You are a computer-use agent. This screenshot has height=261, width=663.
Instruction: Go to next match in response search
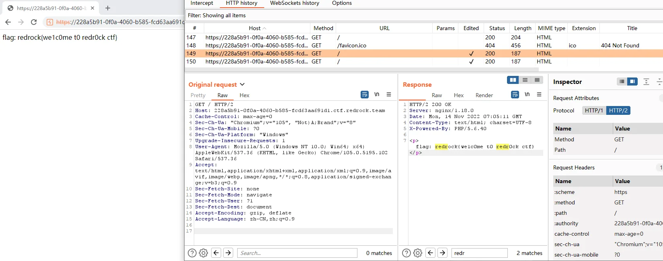point(442,253)
